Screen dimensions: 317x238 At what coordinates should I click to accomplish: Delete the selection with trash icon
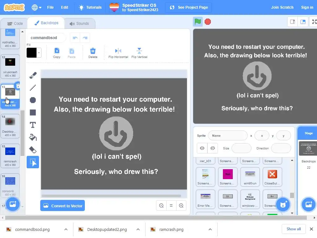(93, 53)
